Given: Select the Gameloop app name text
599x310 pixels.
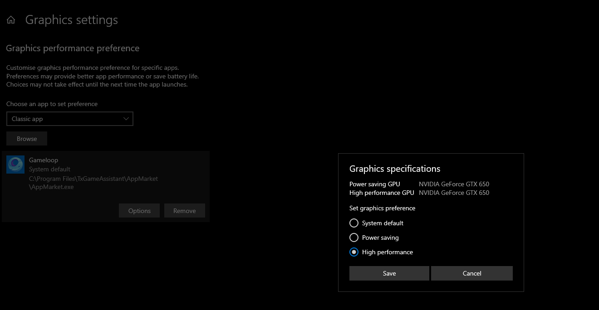Looking at the screenshot, I should coord(44,160).
